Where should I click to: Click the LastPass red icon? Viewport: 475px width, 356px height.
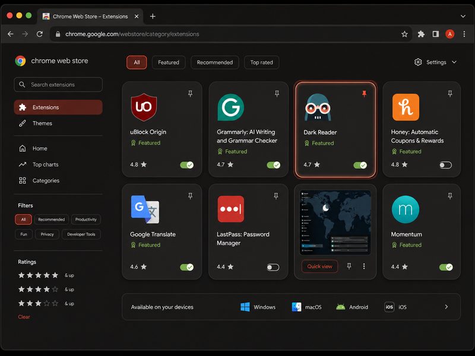[231, 209]
